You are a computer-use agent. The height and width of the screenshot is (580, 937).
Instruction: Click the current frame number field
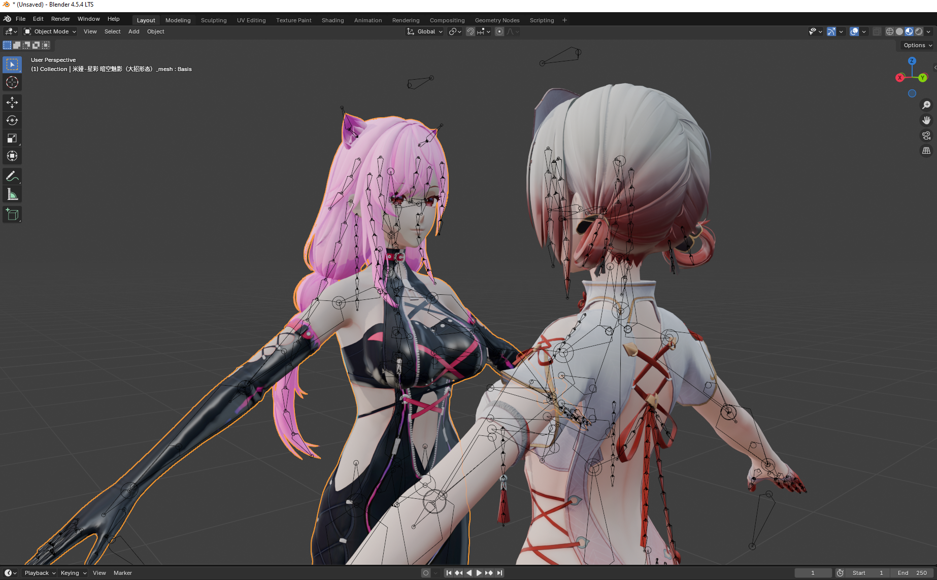click(x=813, y=573)
